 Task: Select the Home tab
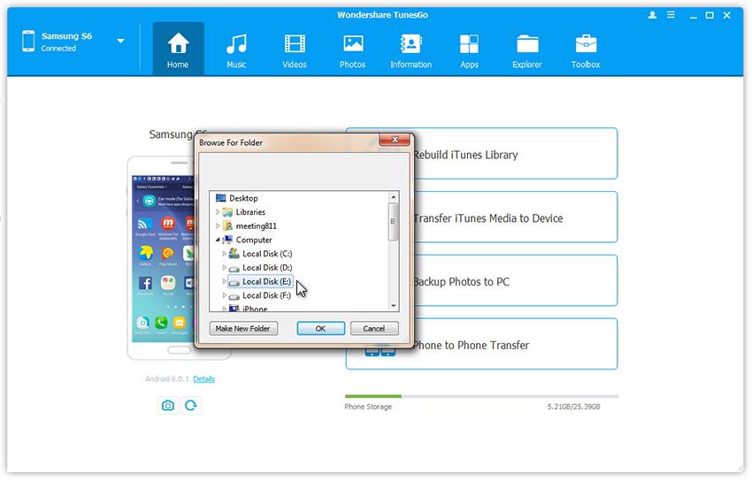pyautogui.click(x=178, y=50)
